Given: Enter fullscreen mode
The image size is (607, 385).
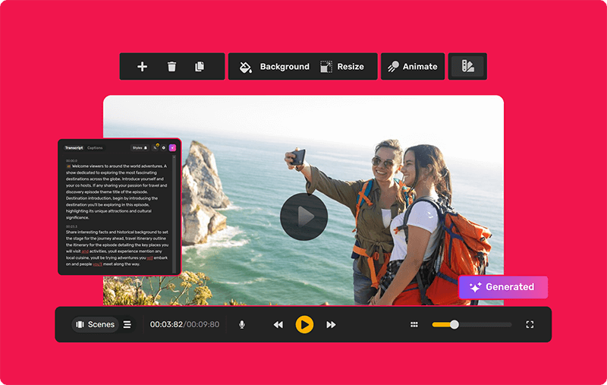Looking at the screenshot, I should (x=530, y=324).
